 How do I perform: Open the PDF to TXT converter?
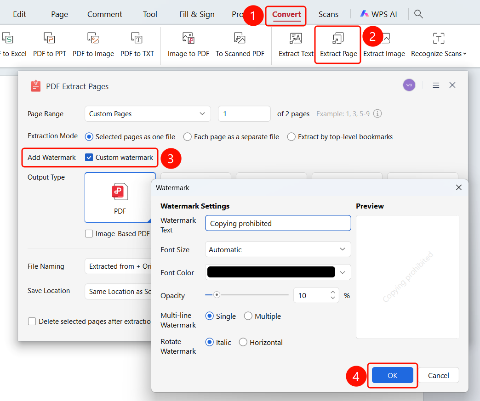tap(137, 45)
